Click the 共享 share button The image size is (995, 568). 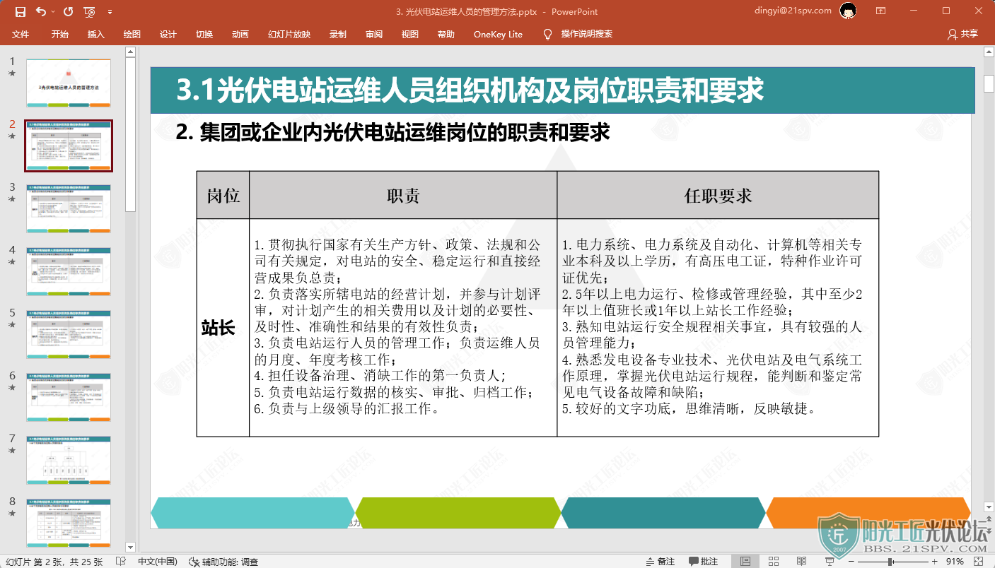pos(963,34)
